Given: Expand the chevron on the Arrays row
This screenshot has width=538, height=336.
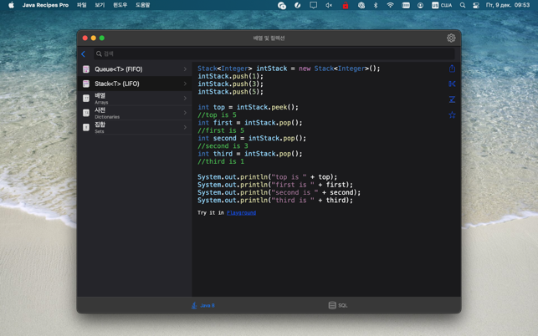Looking at the screenshot, I should pyautogui.click(x=185, y=99).
